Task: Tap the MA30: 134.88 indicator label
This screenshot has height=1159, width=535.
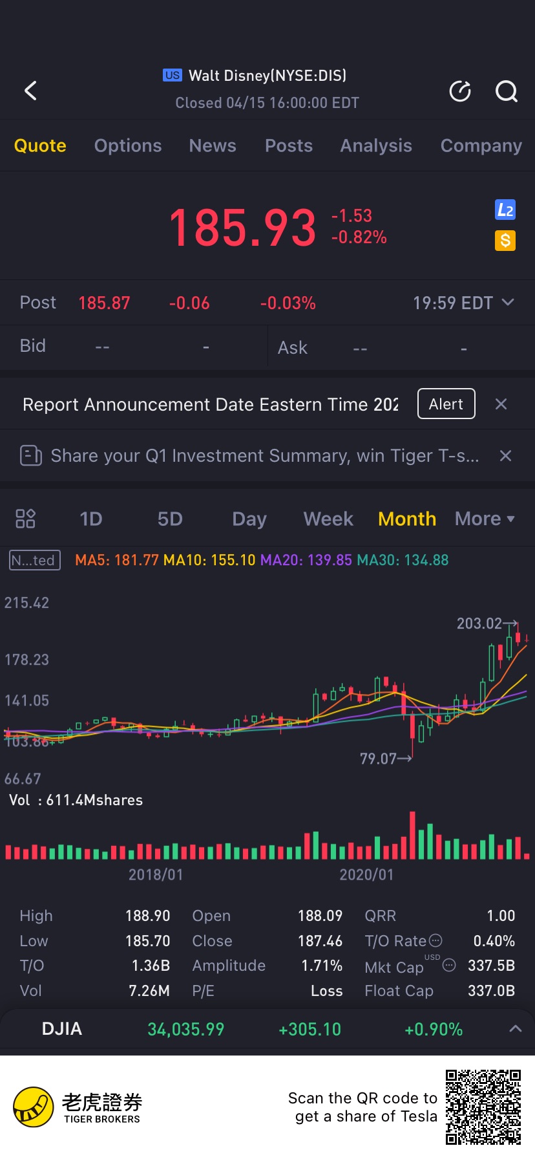Action: point(403,560)
